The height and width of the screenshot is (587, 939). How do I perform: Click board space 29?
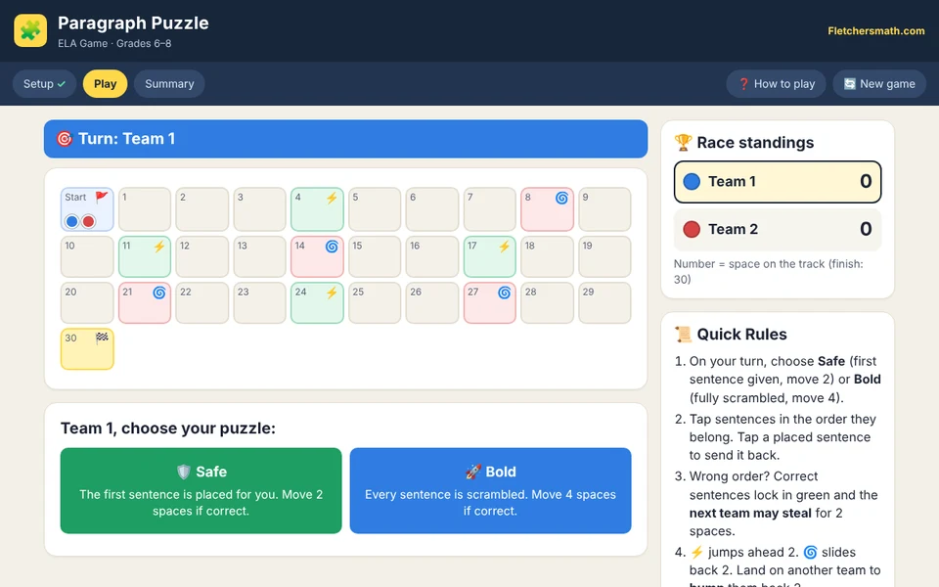pos(604,302)
